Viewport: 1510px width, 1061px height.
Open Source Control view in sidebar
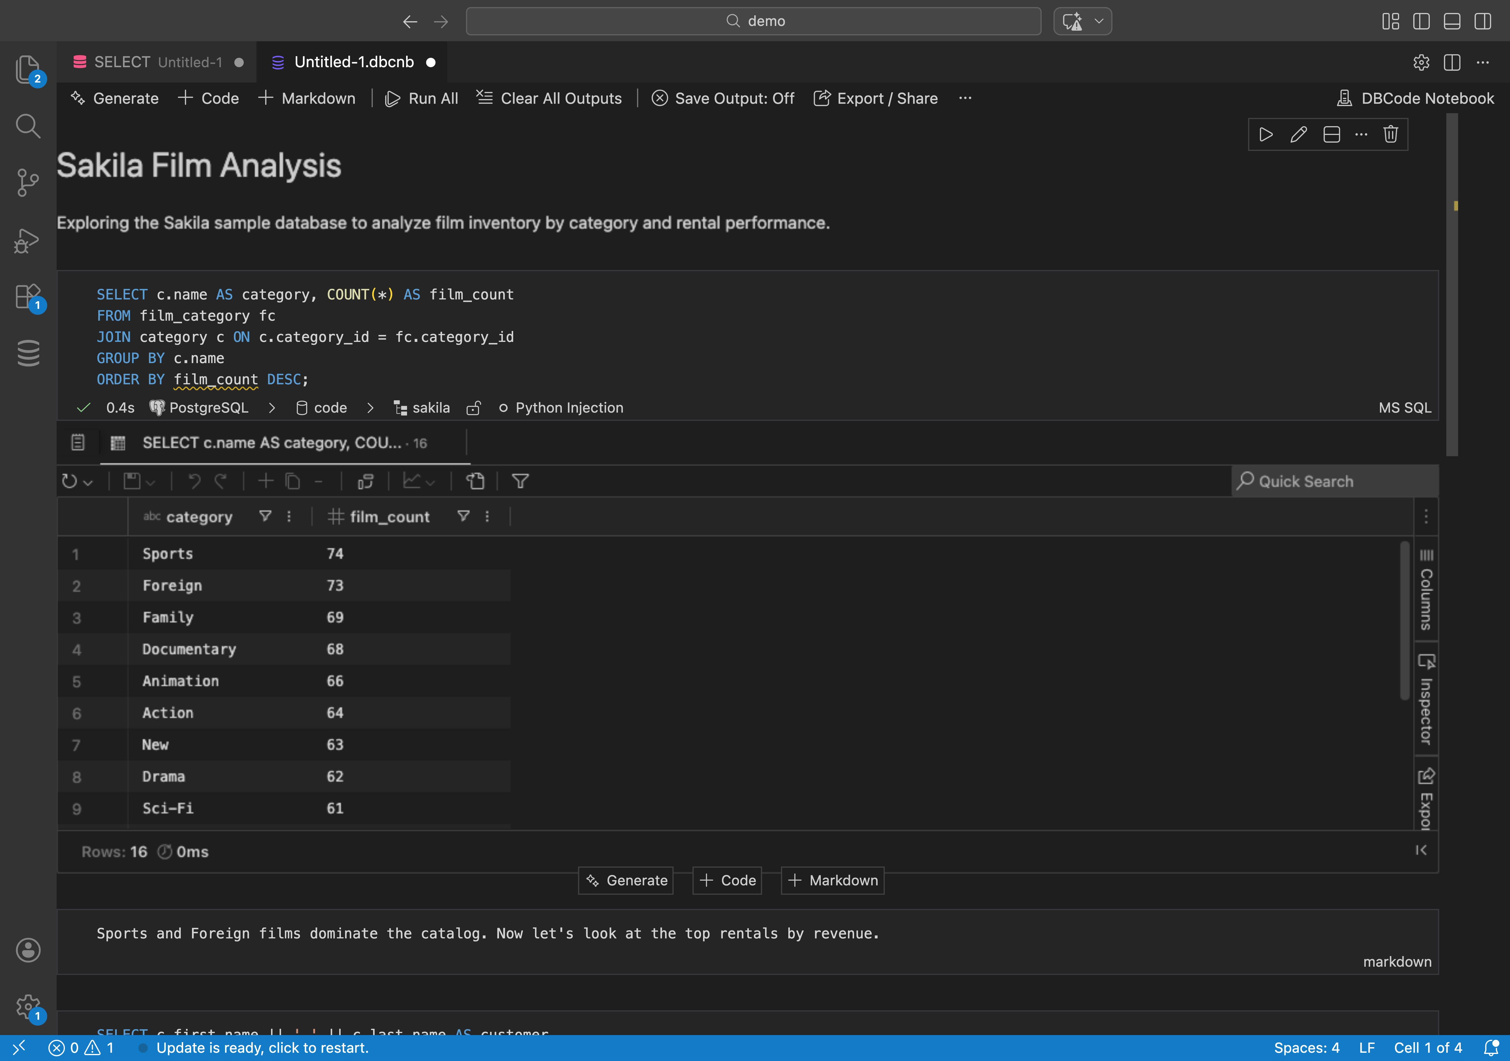click(x=28, y=183)
